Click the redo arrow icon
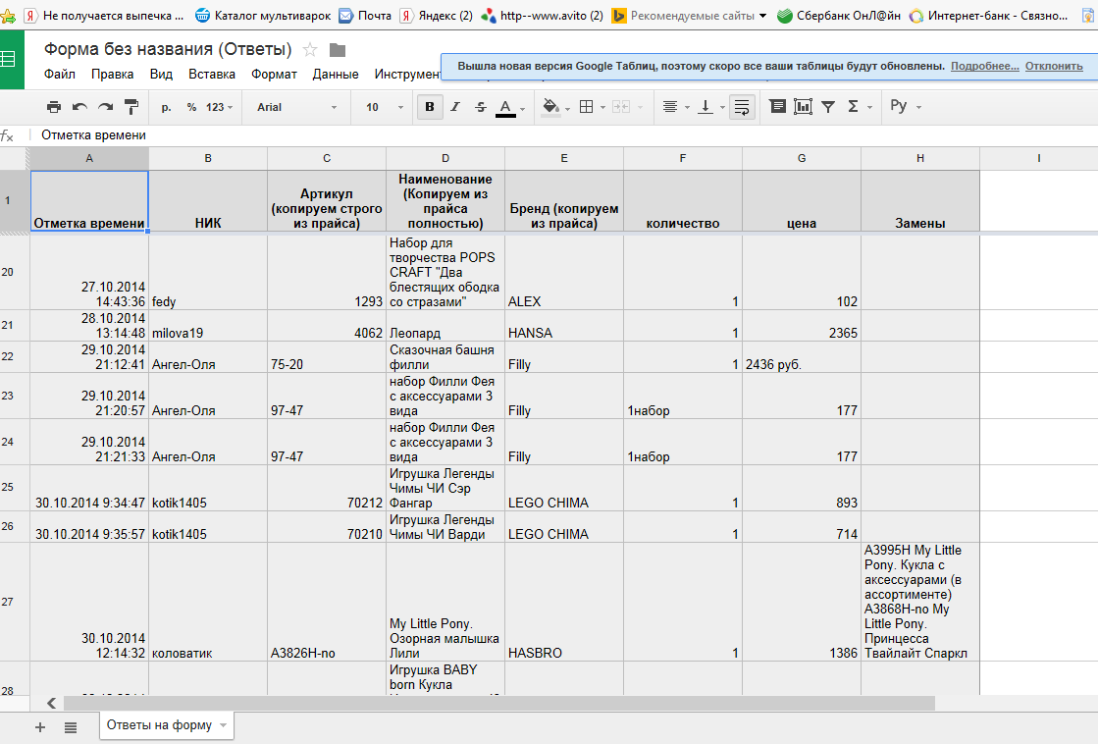This screenshot has height=744, width=1098. coord(105,107)
